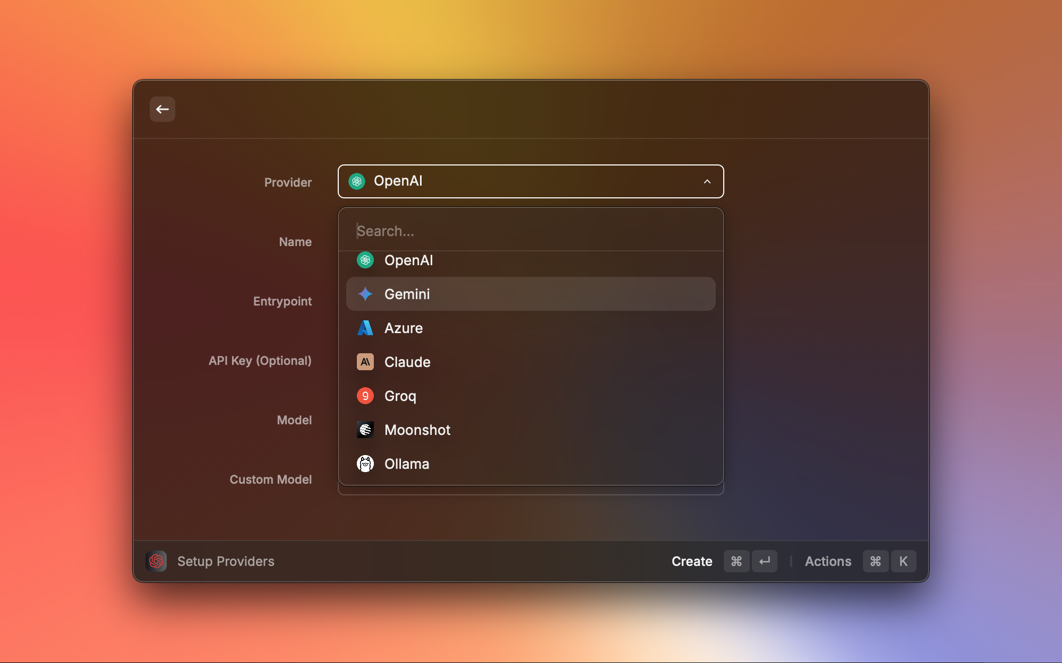The height and width of the screenshot is (663, 1062).
Task: Open the Provider combo box showing OpenAI
Action: pyautogui.click(x=531, y=181)
